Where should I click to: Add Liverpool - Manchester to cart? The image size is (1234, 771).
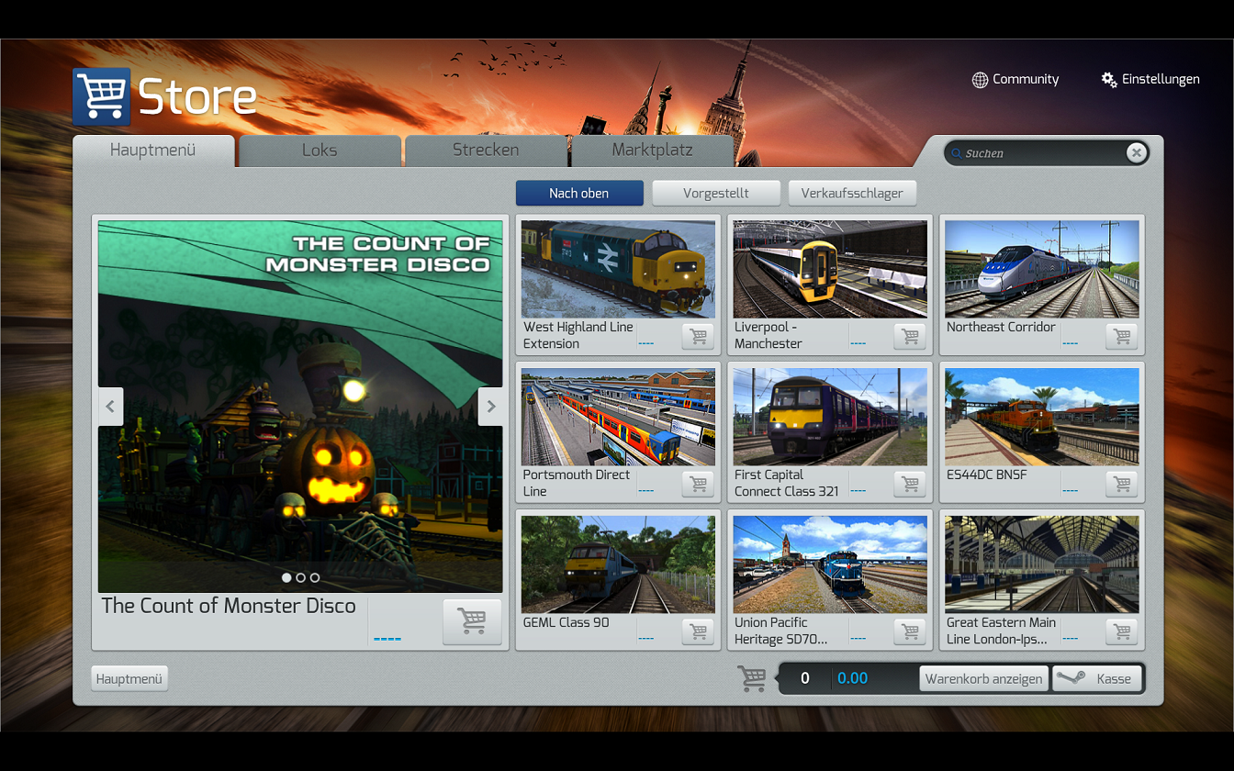(910, 337)
